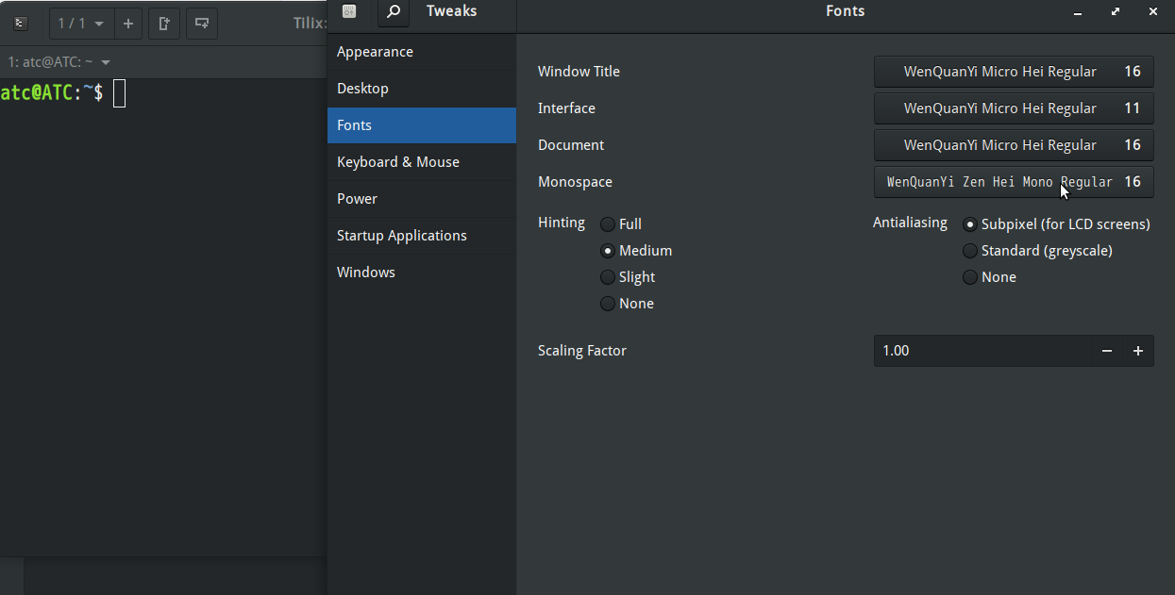Select Slight hinting
This screenshot has width=1175, height=595.
click(x=628, y=277)
